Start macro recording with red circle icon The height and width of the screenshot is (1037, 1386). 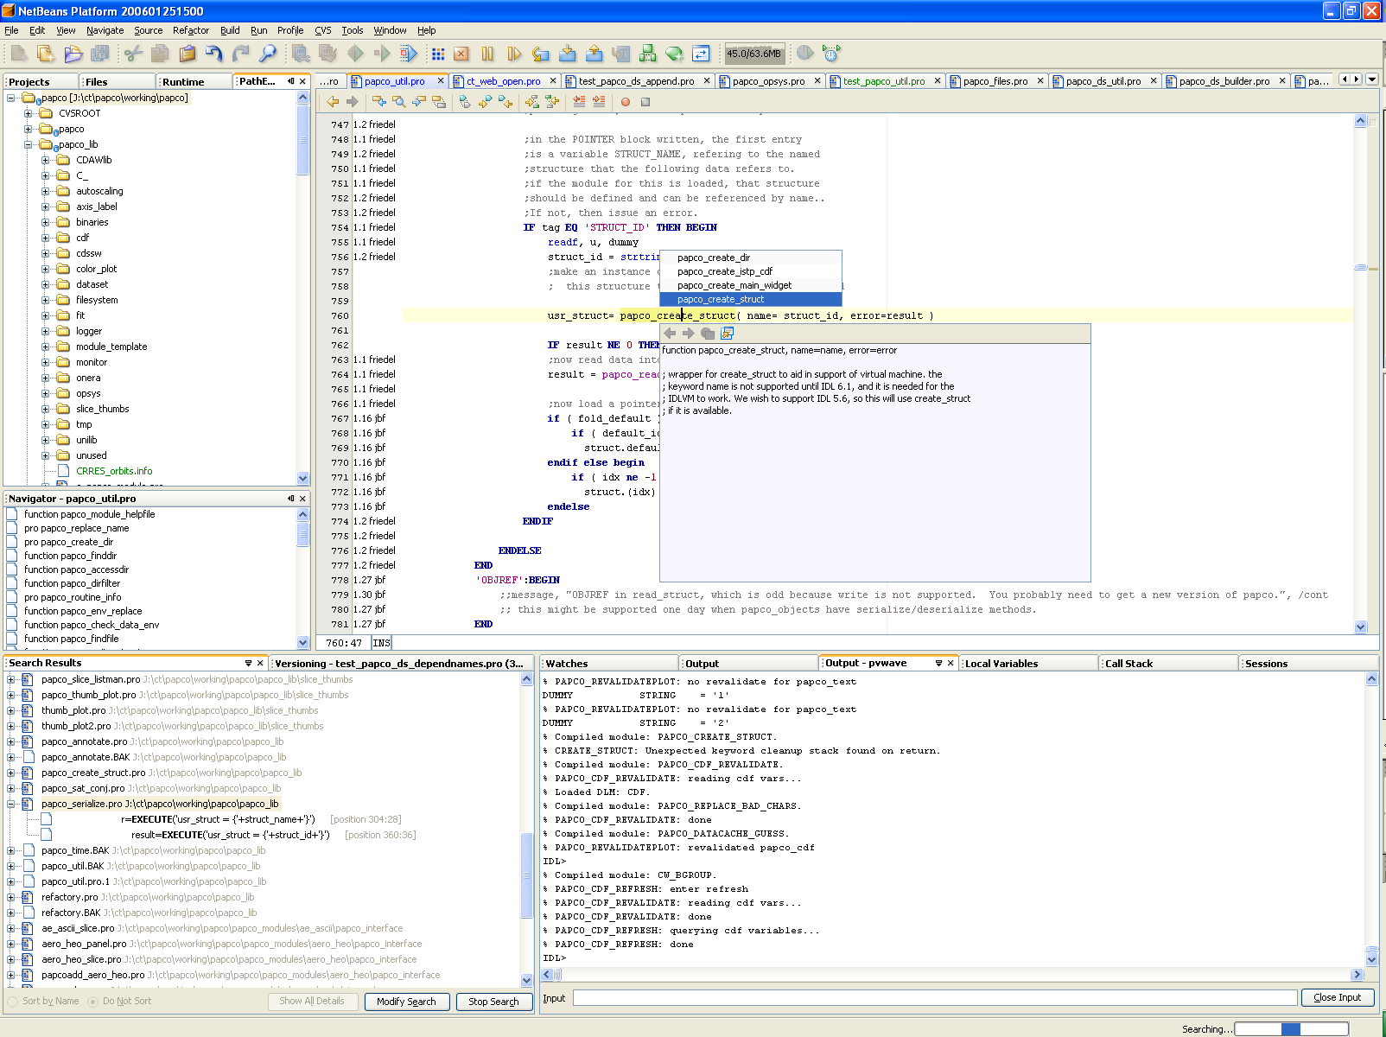pyautogui.click(x=626, y=102)
